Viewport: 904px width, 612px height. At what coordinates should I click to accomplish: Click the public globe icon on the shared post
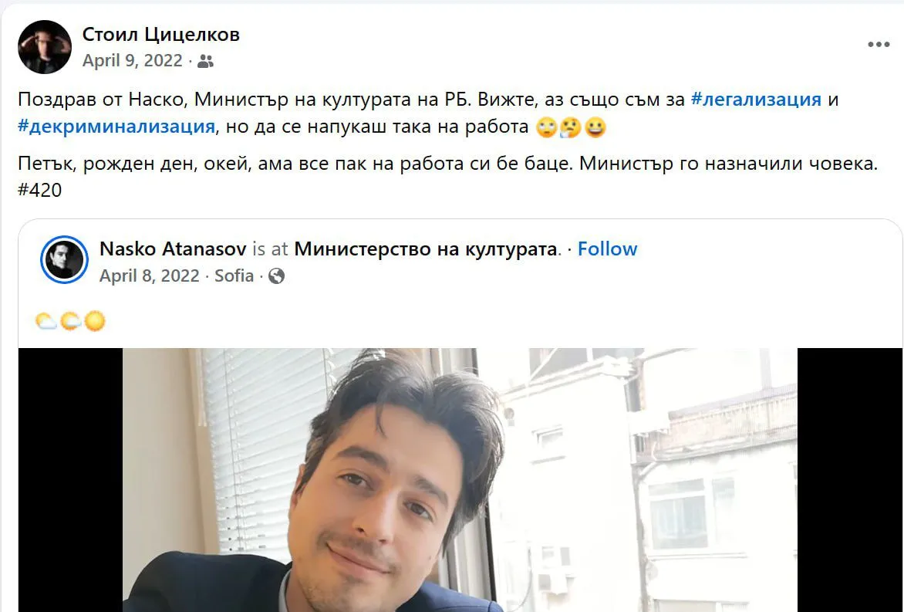277,276
